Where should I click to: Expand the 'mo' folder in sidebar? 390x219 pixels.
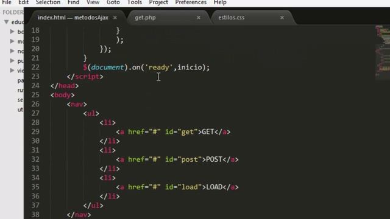pyautogui.click(x=12, y=41)
